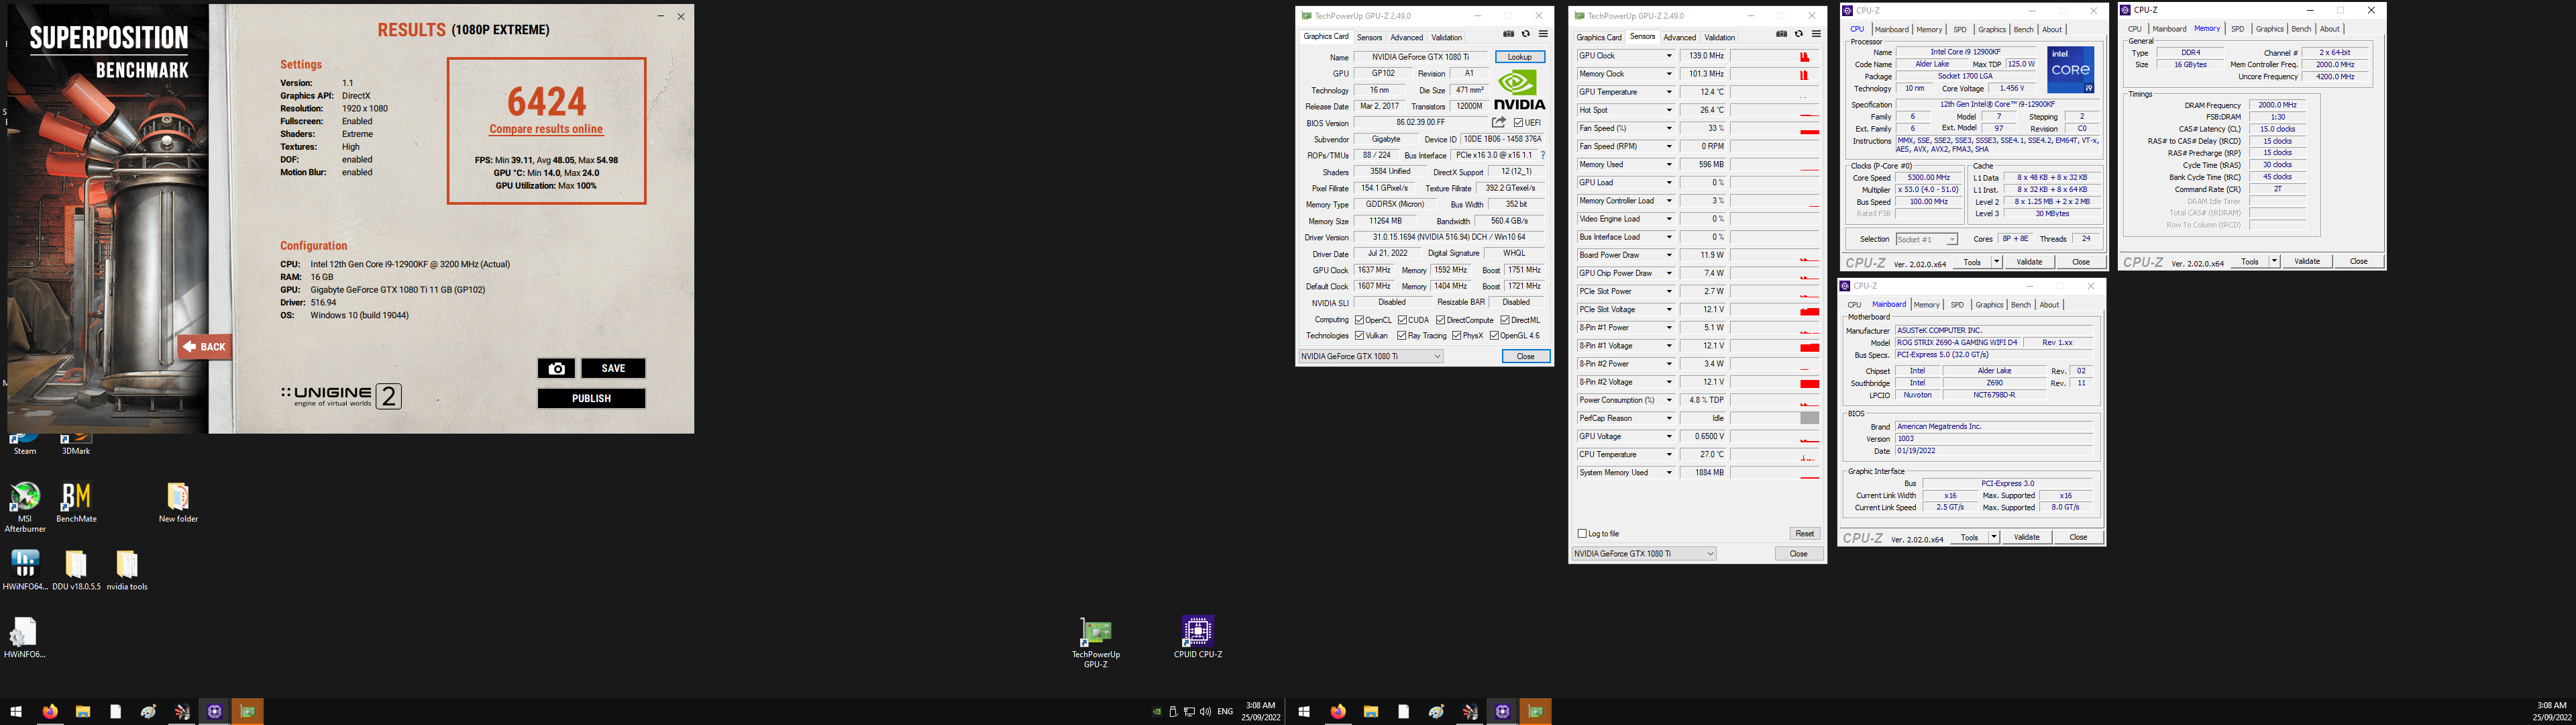
Task: Toggle the UEFI checkbox in GPU-Z
Action: click(1518, 123)
